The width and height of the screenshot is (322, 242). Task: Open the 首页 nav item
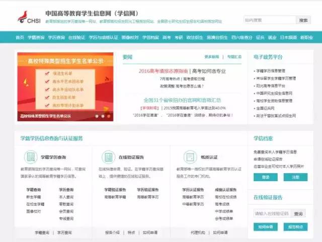(20, 37)
